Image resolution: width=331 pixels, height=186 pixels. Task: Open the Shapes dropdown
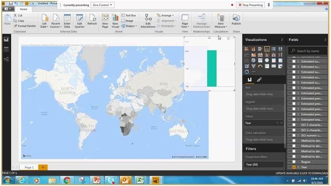[x=129, y=26]
